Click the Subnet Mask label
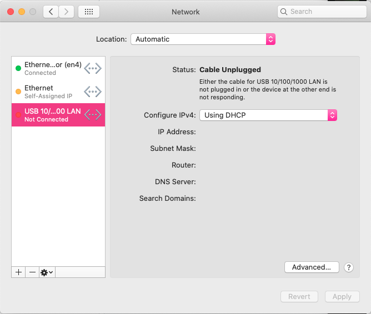Image resolution: width=371 pixels, height=314 pixels. pyautogui.click(x=173, y=148)
